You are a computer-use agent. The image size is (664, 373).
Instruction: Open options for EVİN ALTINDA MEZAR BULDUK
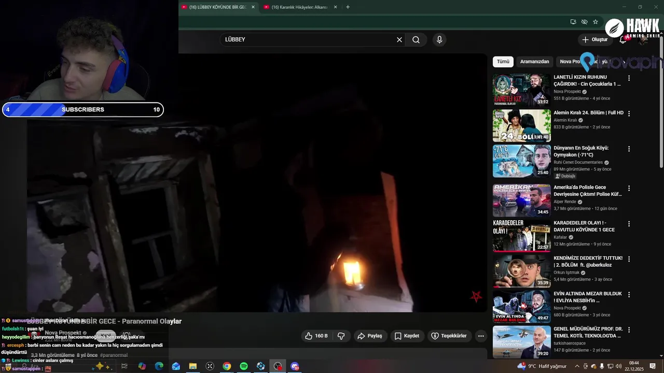tap(629, 294)
